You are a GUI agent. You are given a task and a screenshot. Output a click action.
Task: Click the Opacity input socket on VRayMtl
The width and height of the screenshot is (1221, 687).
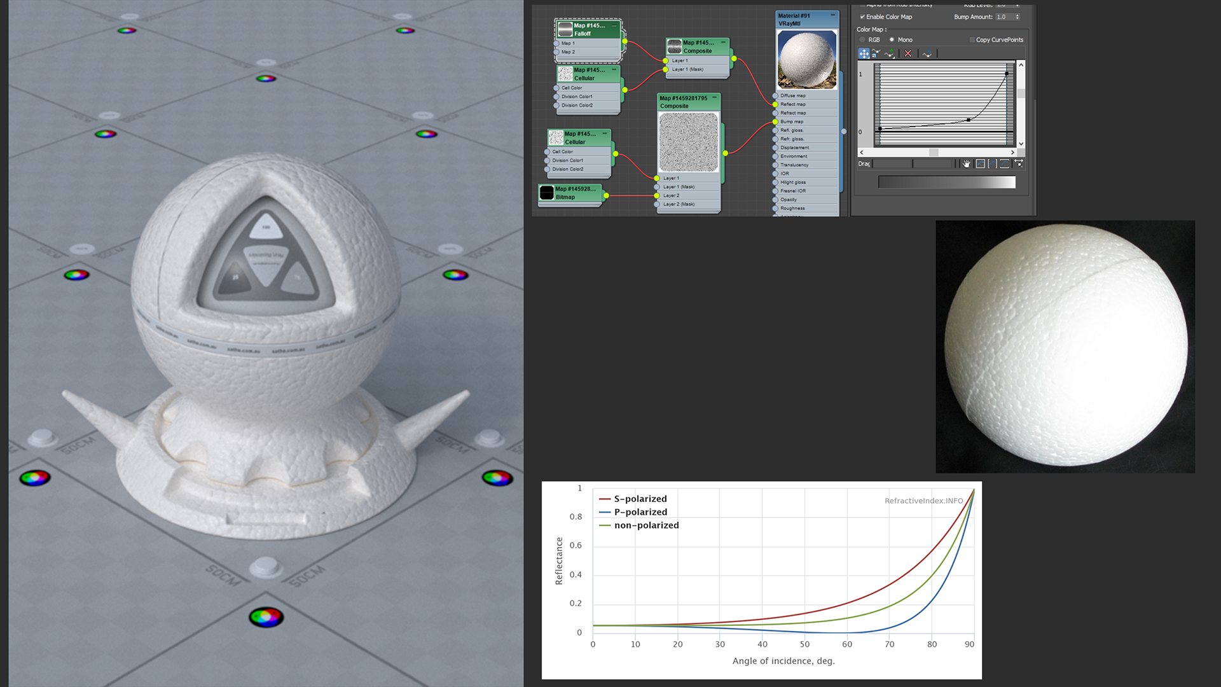click(775, 200)
